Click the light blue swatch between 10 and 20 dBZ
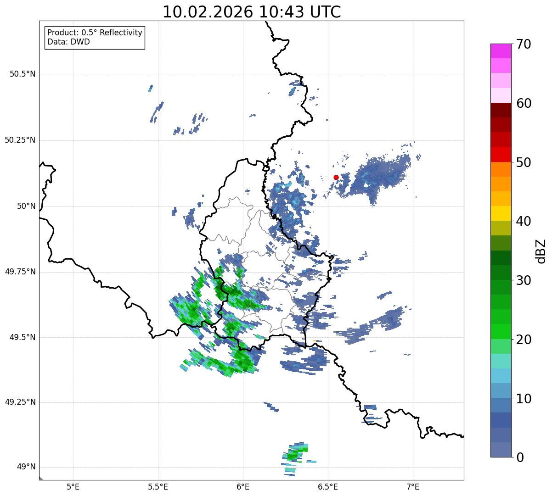 501,376
